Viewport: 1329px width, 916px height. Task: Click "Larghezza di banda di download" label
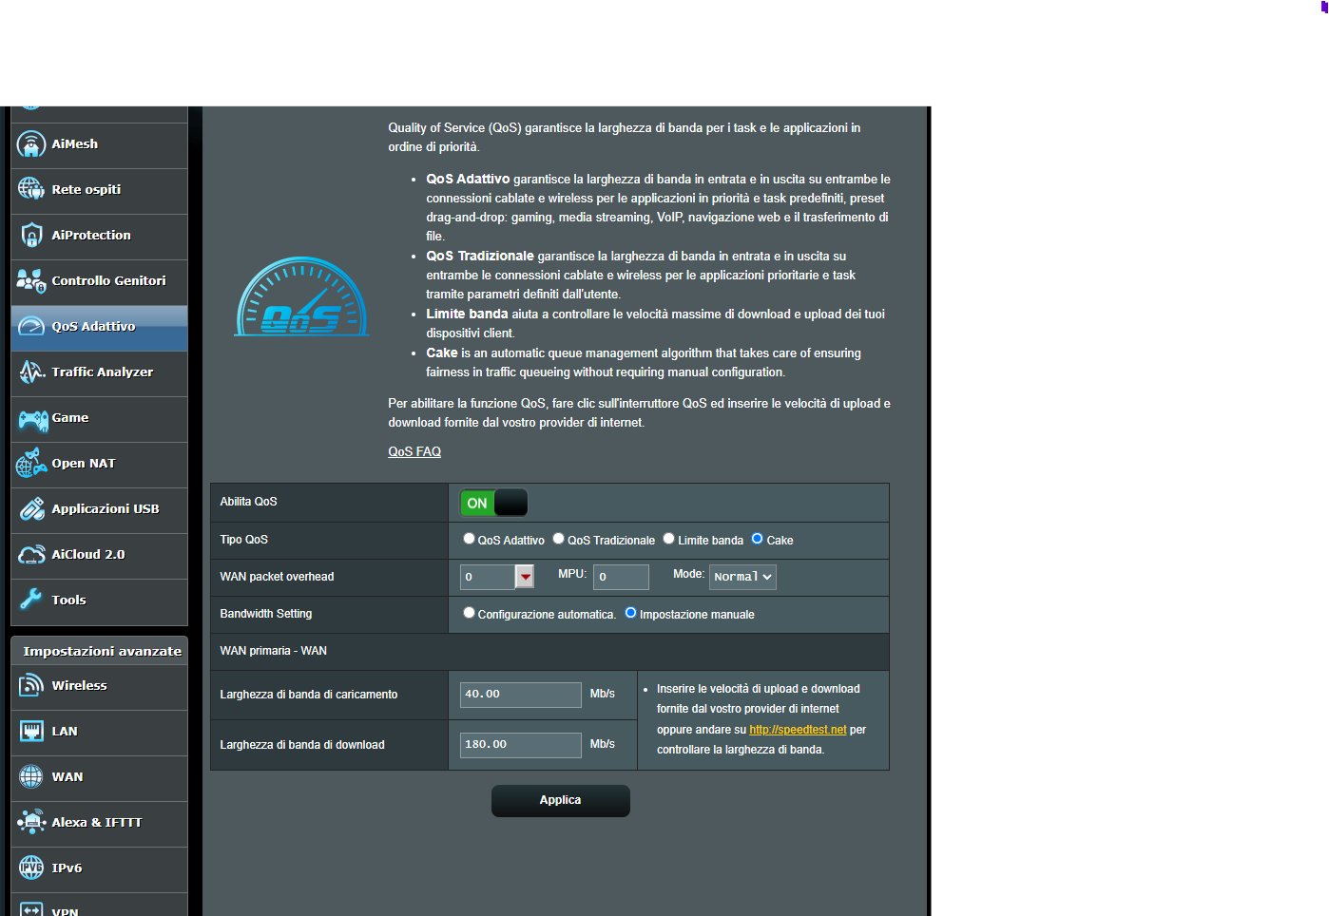coord(302,745)
